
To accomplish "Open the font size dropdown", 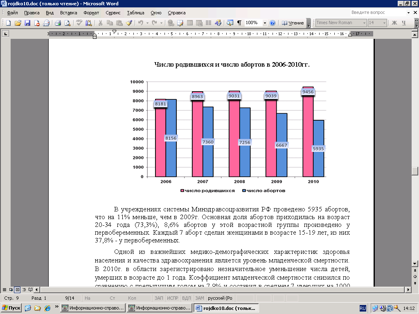I will pos(384,23).
